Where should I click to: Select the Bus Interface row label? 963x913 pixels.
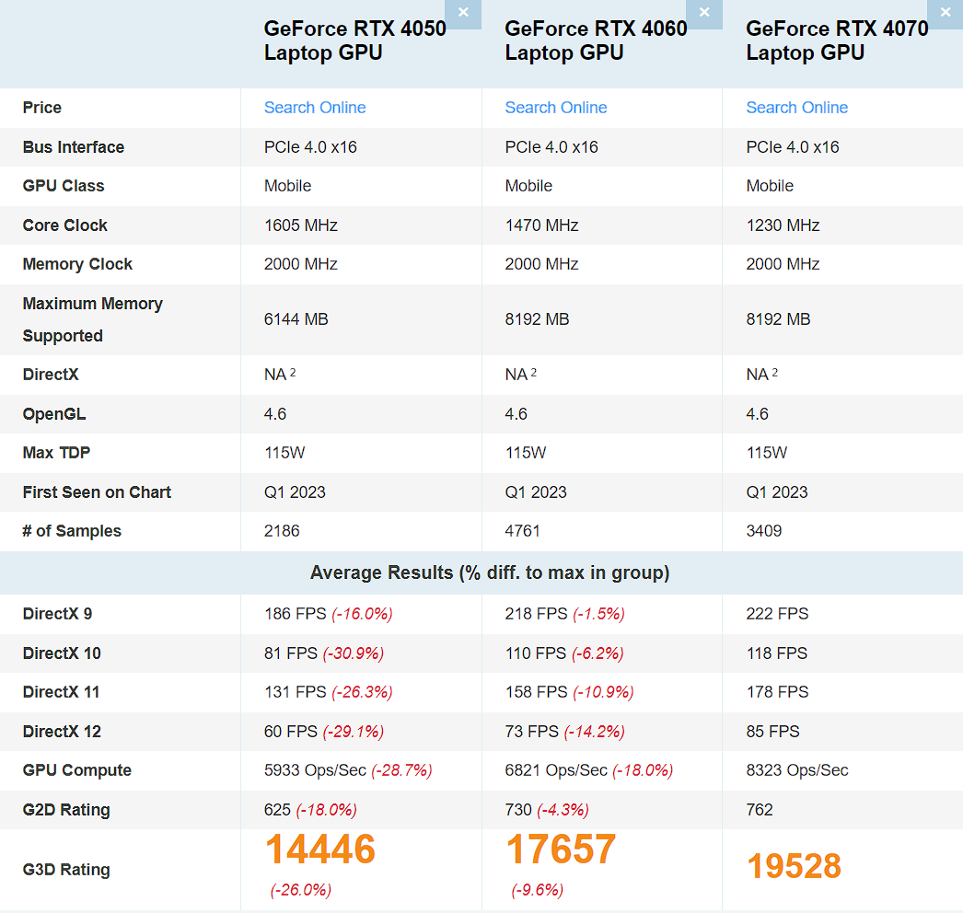click(73, 147)
